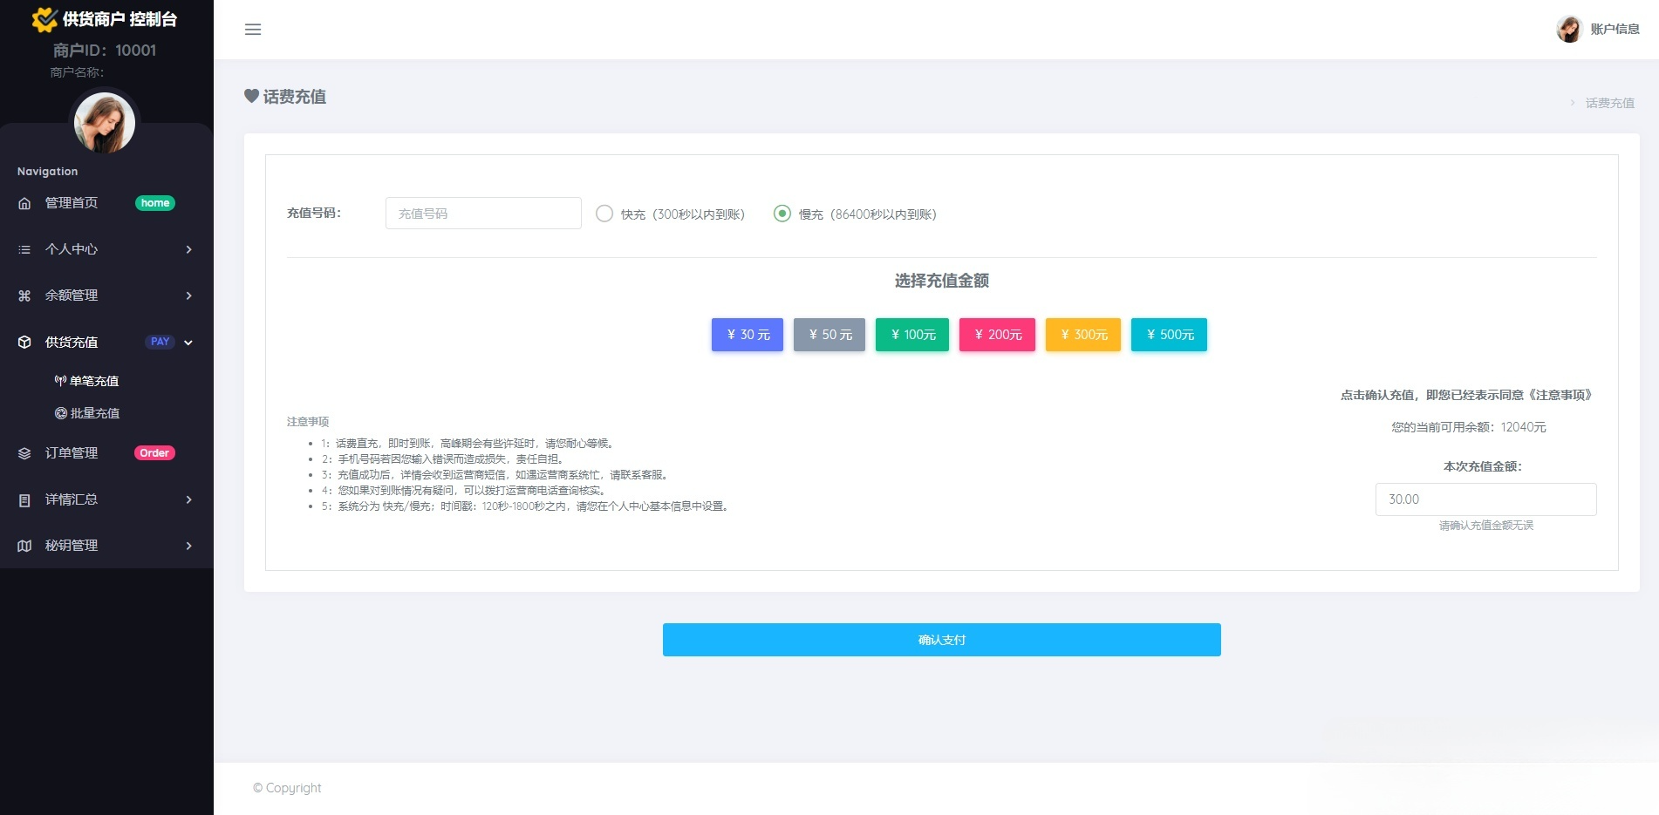Click the heart icon next to 话费充值 title

point(250,96)
